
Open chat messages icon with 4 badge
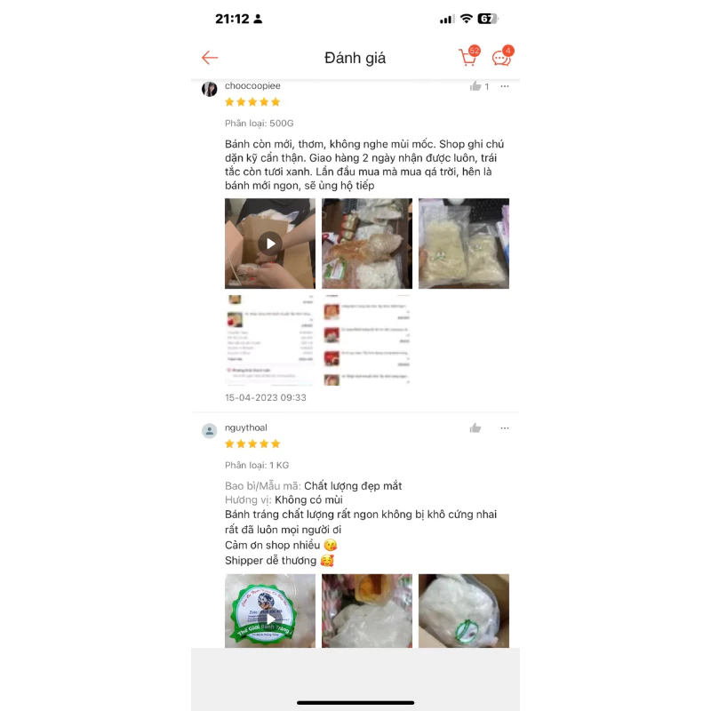503,57
